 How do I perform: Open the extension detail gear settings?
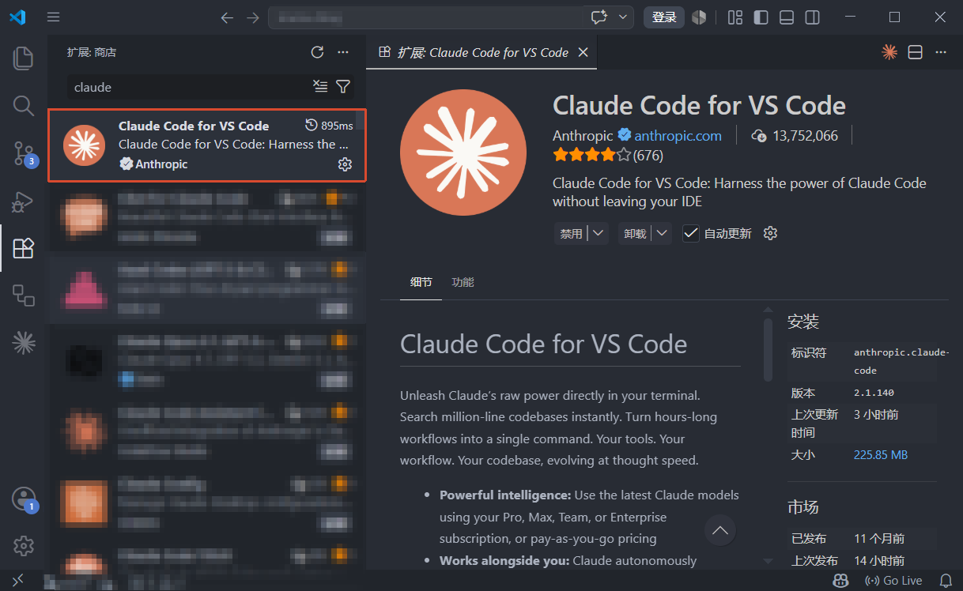click(770, 233)
